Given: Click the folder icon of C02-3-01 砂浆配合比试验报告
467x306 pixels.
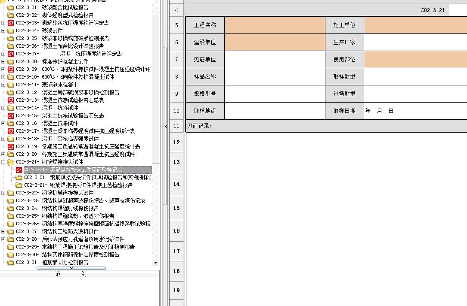Looking at the screenshot, I should coord(11,8).
